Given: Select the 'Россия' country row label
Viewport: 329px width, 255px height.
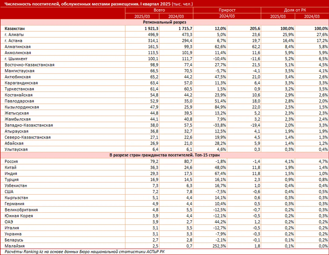Looking at the screenshot, I should pos(11,161).
